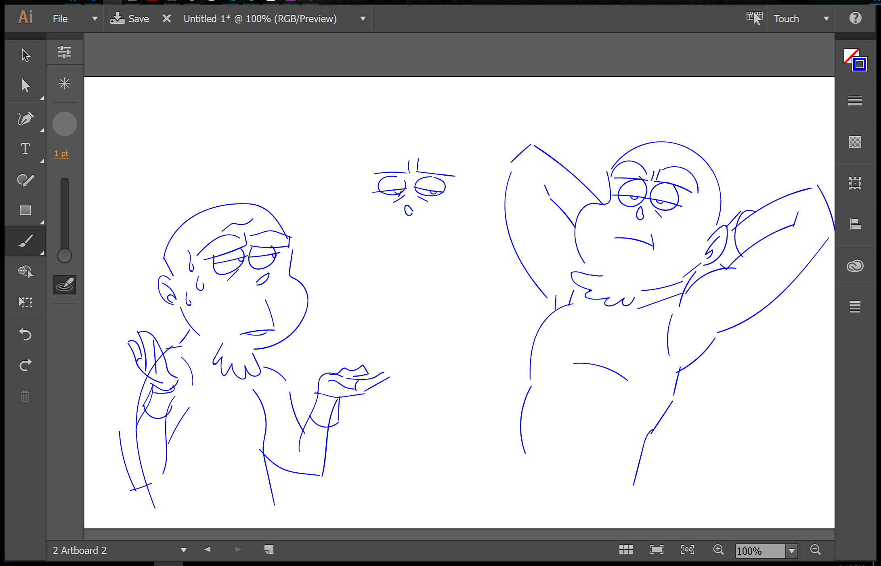Toggle pressure sensitivity brush option
Image resolution: width=881 pixels, height=566 pixels.
[x=65, y=285]
